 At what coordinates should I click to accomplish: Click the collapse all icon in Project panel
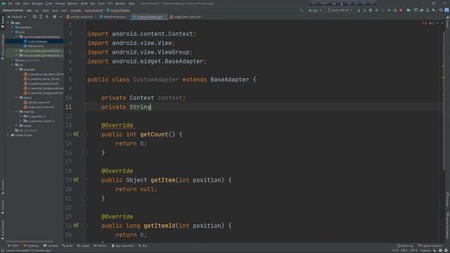47,17
